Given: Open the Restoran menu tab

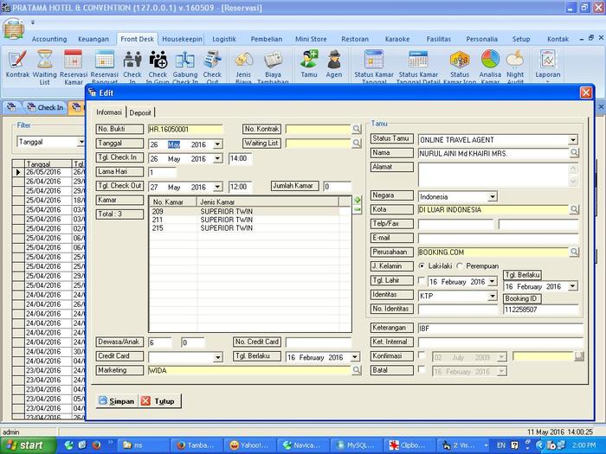Looking at the screenshot, I should pyautogui.click(x=355, y=39).
